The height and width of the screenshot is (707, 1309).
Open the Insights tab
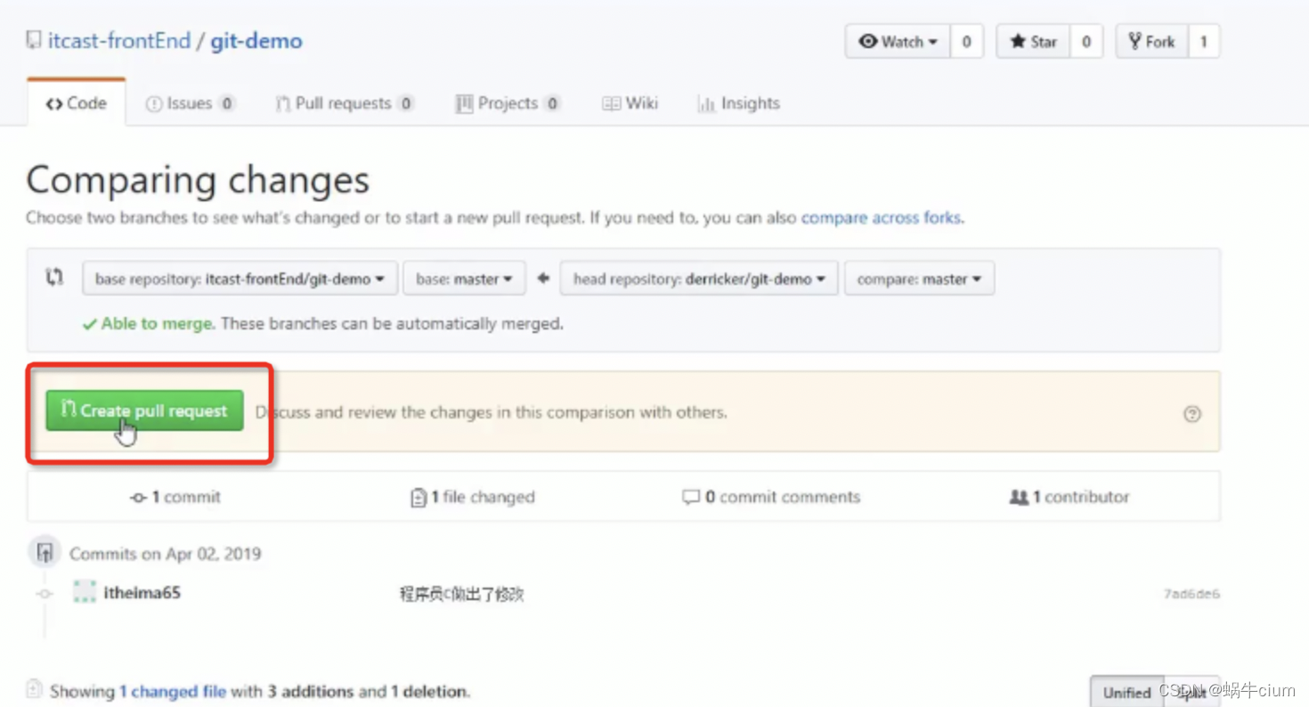point(738,103)
